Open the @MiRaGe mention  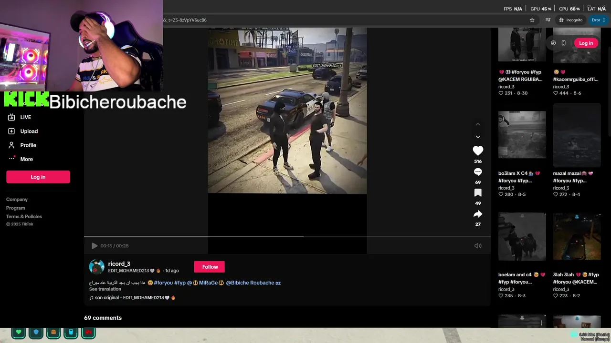pos(205,283)
